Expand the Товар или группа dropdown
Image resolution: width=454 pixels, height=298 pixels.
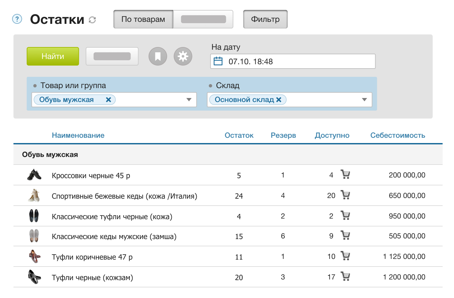pyautogui.click(x=189, y=100)
